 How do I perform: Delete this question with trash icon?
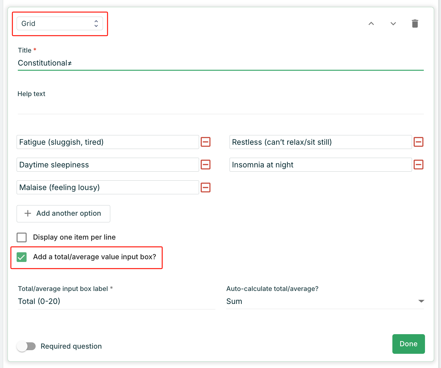click(x=415, y=24)
